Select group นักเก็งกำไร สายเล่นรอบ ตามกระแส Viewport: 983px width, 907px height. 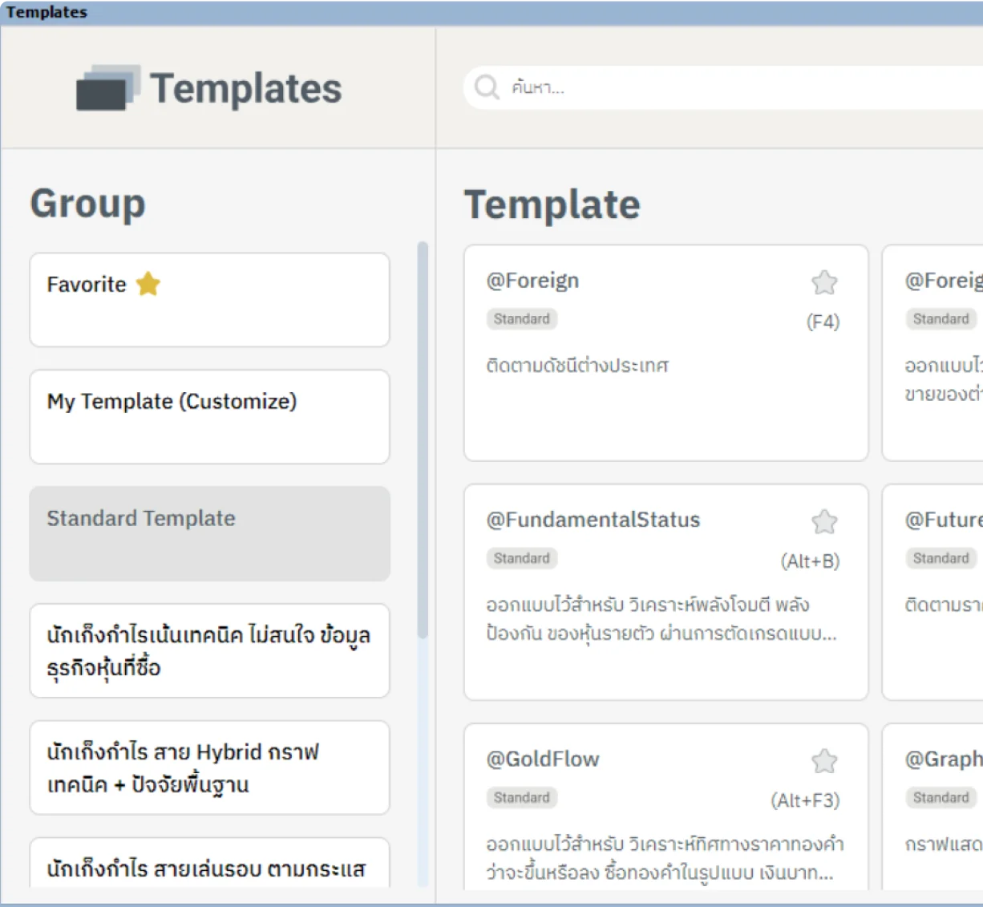coord(209,864)
